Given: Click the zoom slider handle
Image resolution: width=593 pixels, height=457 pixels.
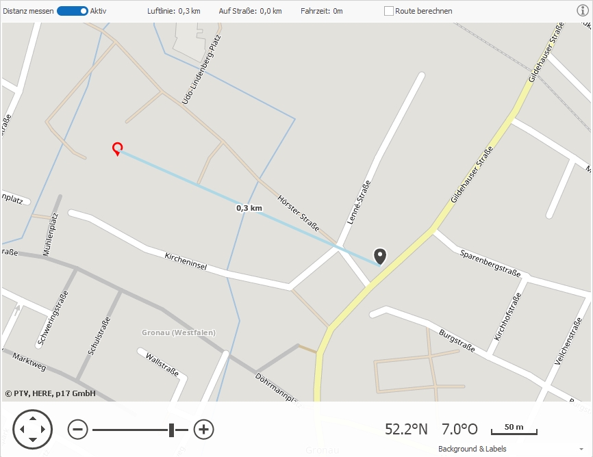Looking at the screenshot, I should (x=171, y=430).
